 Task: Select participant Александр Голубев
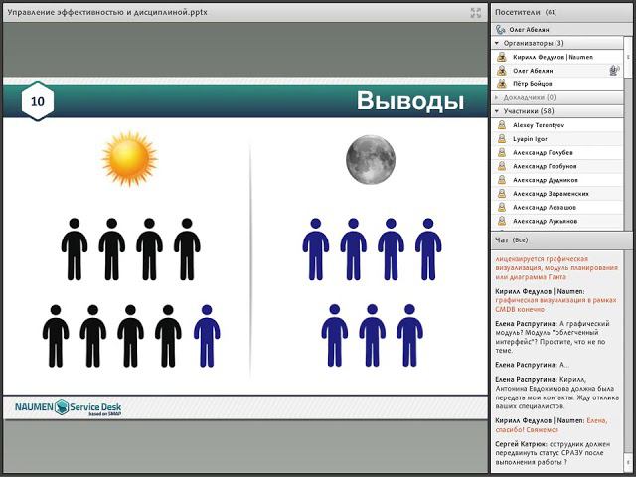557,152
